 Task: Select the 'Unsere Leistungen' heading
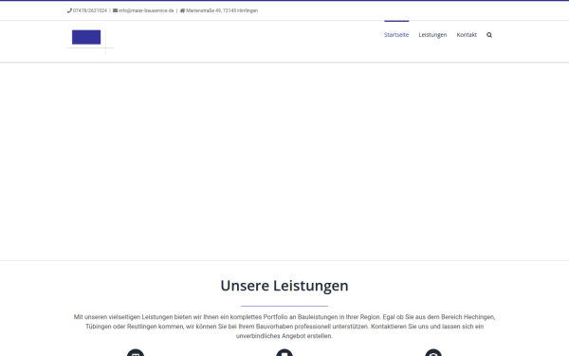[x=284, y=286]
